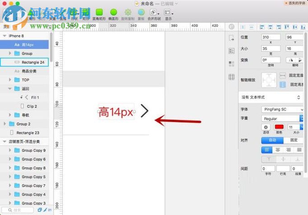The width and height of the screenshot is (308, 215).
Task: Set text alignment to center
Action: click(x=278, y=150)
